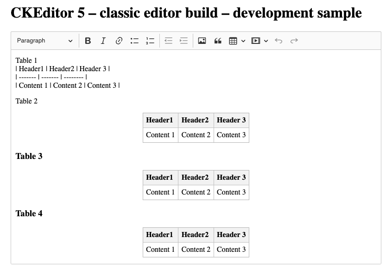This screenshot has height=274, width=392.
Task: Select the Header1 cell under Table 3
Action: tap(160, 178)
